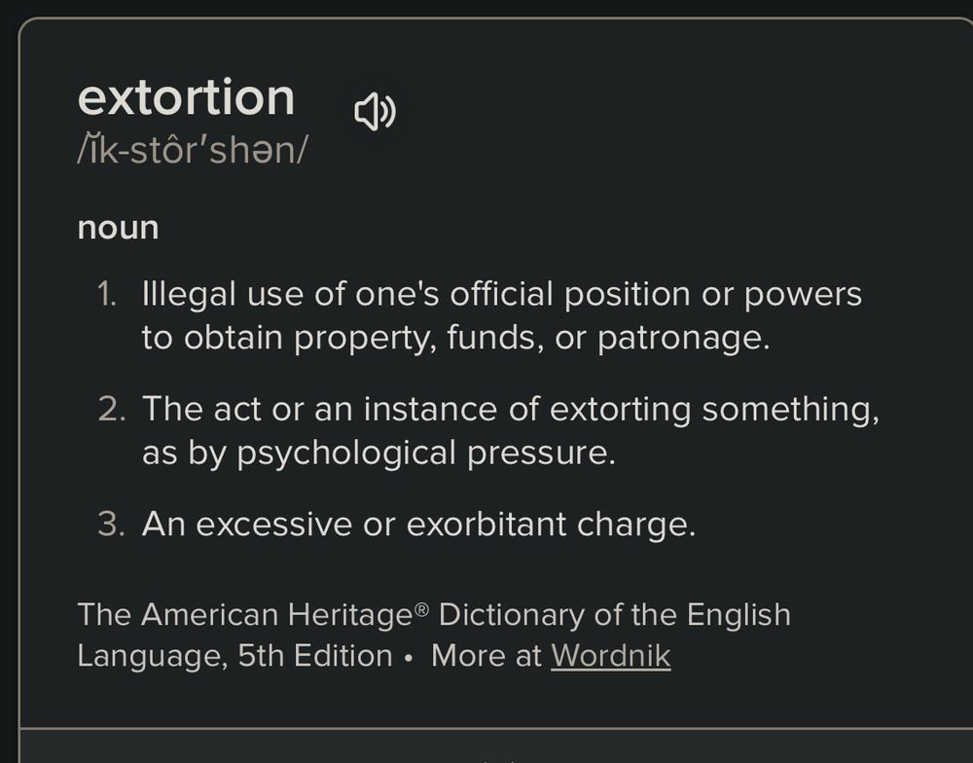Image resolution: width=973 pixels, height=763 pixels.
Task: Select definition 1 about official position abuse
Action: [501, 315]
